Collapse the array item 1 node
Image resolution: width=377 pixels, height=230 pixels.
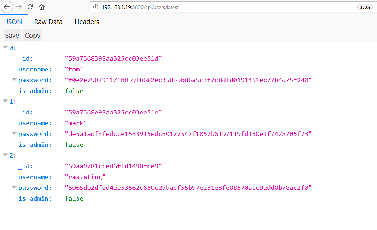(x=5, y=101)
